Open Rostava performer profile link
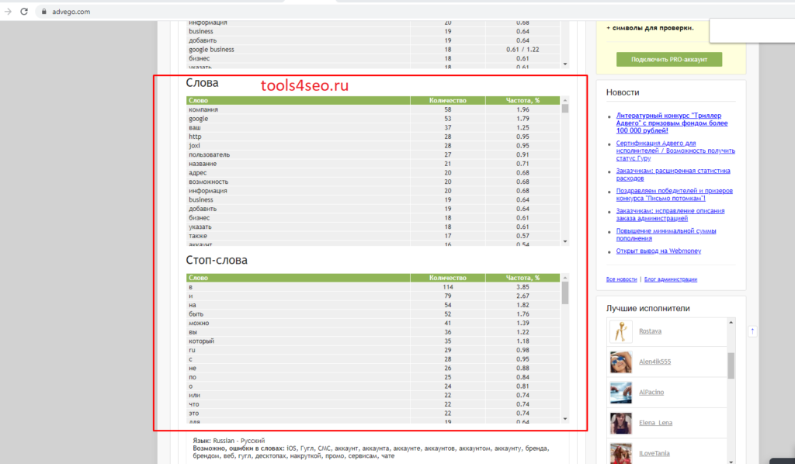This screenshot has width=795, height=464. (650, 331)
